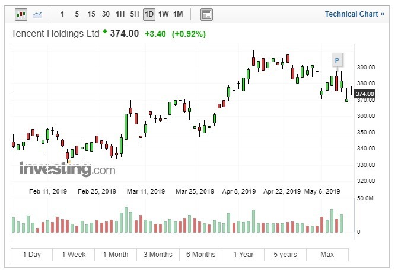This screenshot has height=273, width=398.
Task: Show the 1 Month range
Action: coord(116,255)
